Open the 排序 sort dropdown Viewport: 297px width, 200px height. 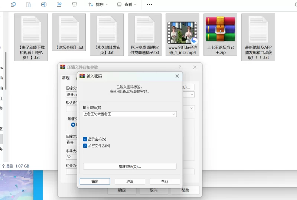(x=98, y=4)
